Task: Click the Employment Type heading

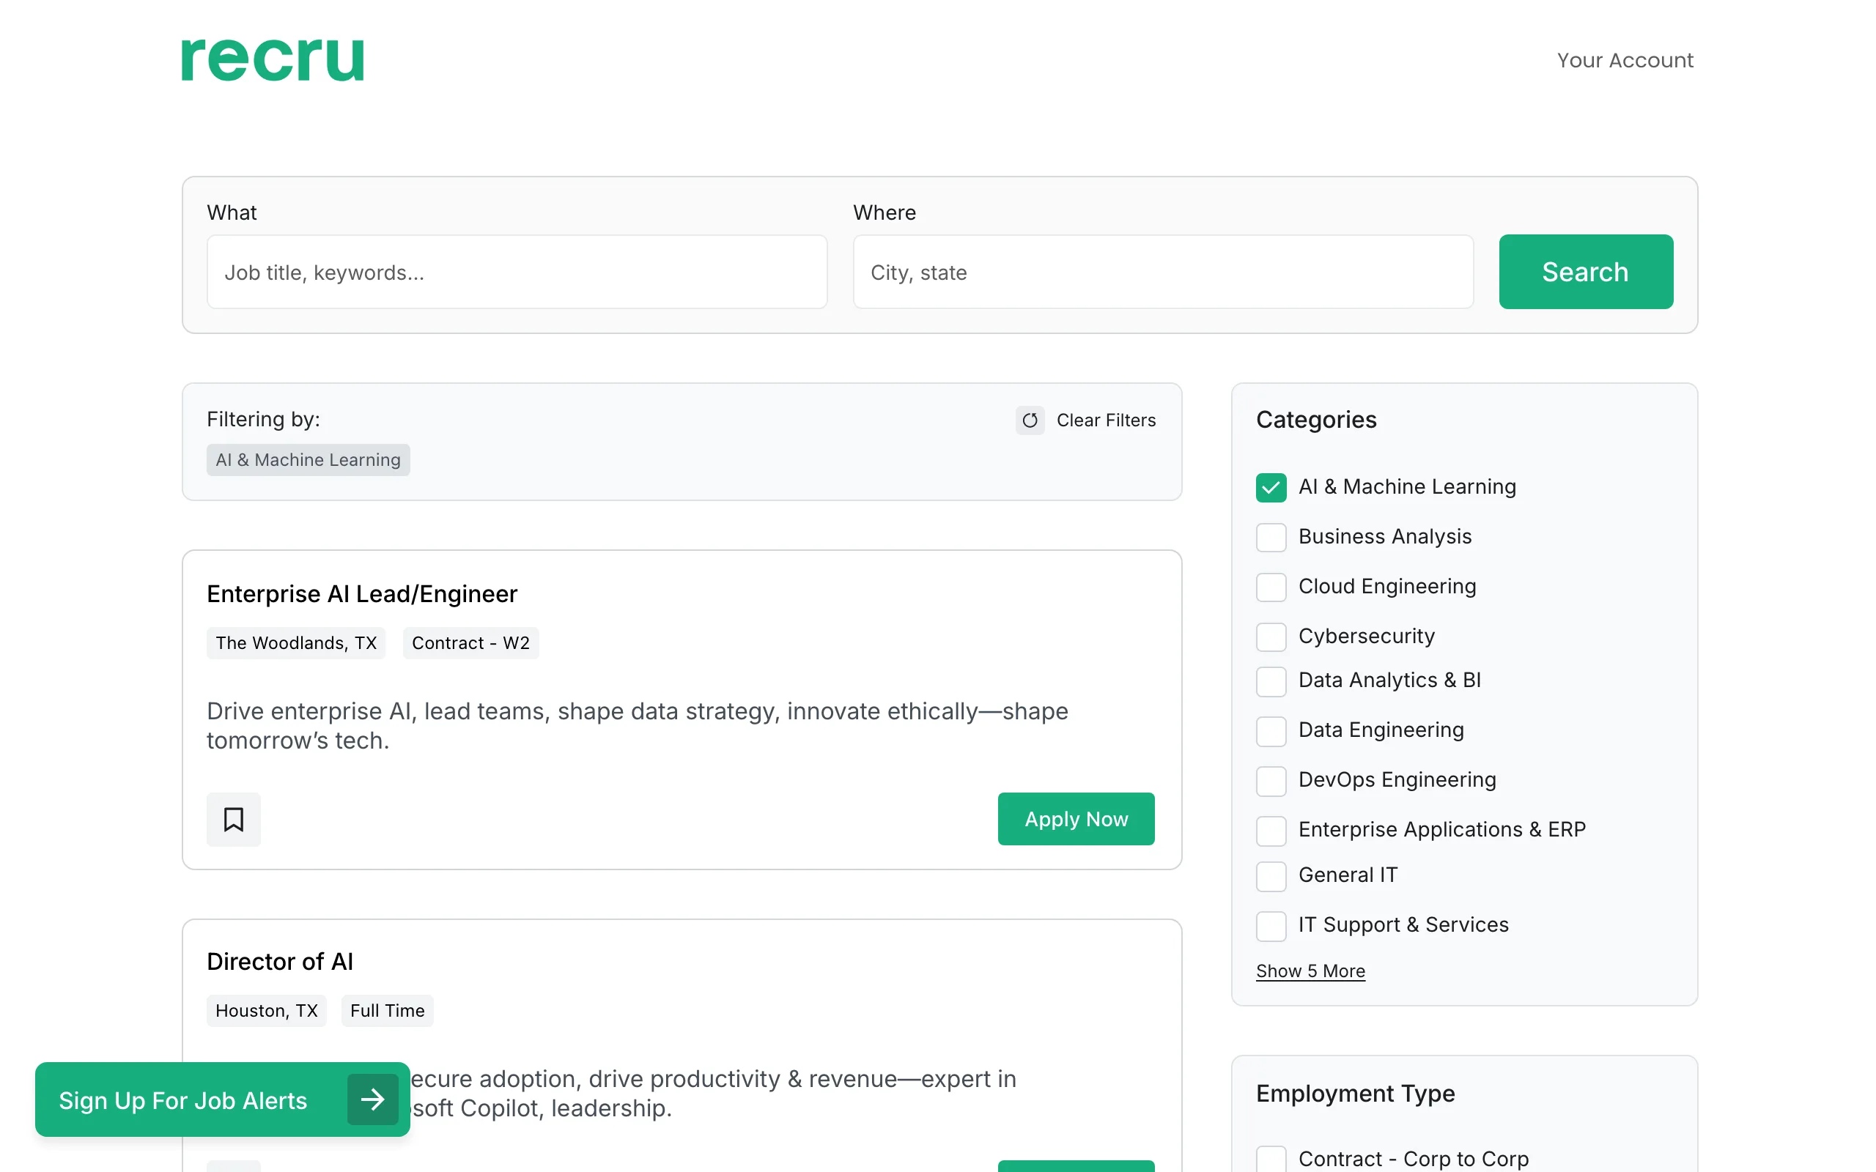Action: point(1355,1093)
